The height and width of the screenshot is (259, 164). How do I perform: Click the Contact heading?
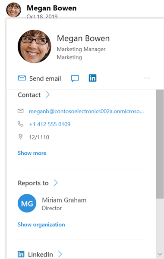29,95
